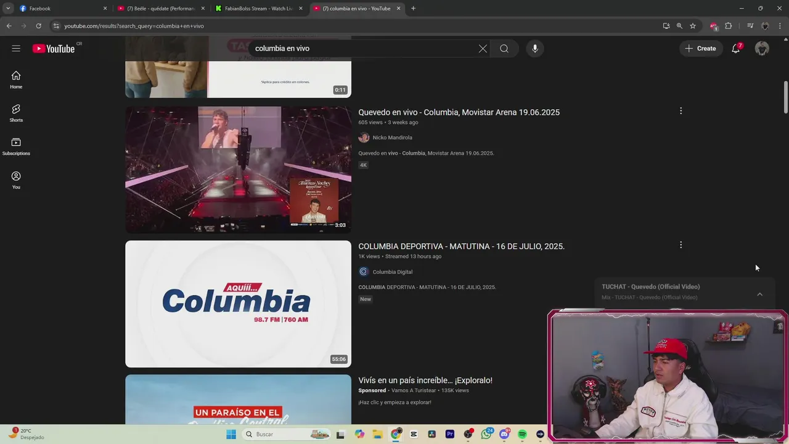Screen dimensions: 789x444
Task: Click TUCHAT - Quevedo mini player title
Action: [x=650, y=287]
